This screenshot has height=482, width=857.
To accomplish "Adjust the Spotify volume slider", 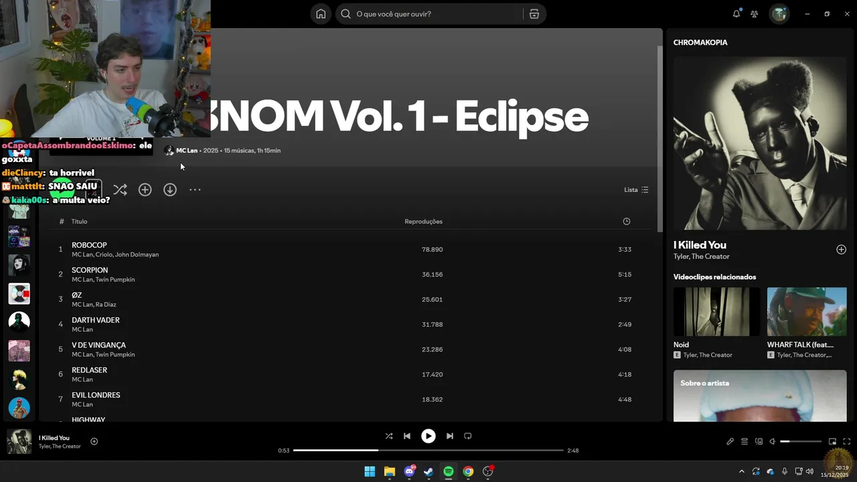I will pos(801,442).
